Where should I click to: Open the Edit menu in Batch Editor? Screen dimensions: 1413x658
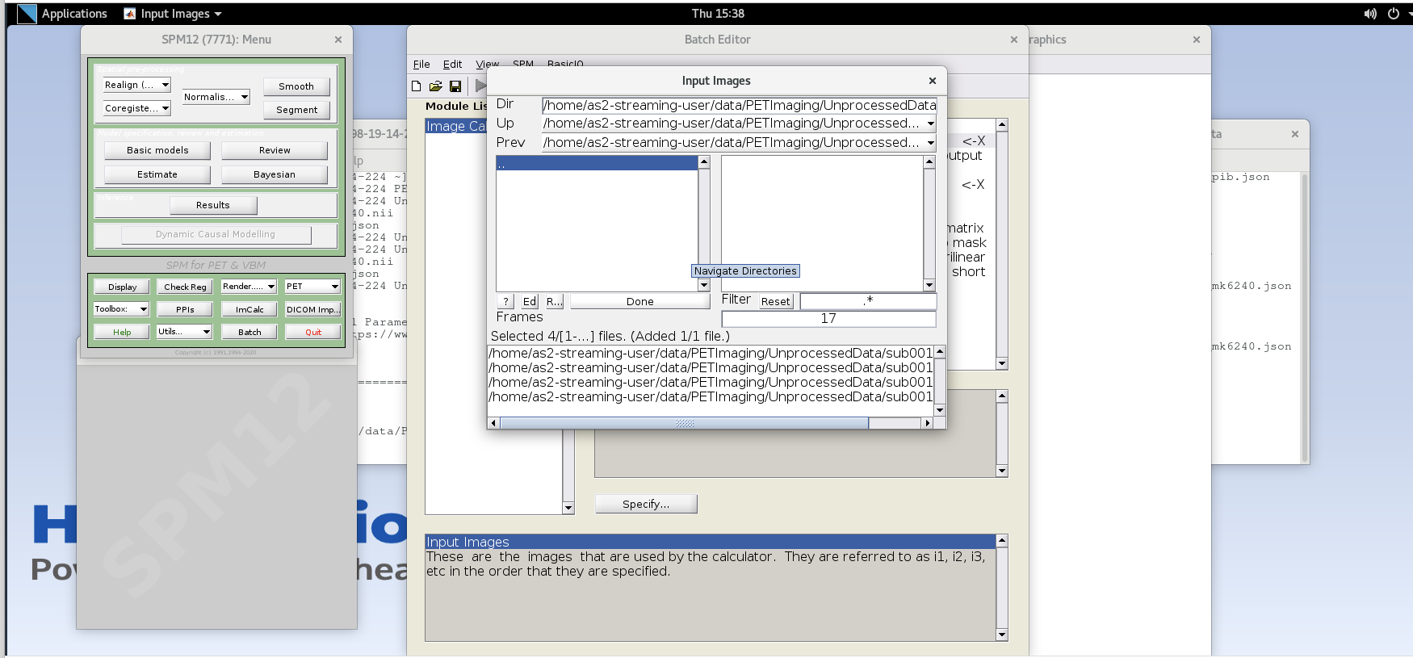[452, 65]
